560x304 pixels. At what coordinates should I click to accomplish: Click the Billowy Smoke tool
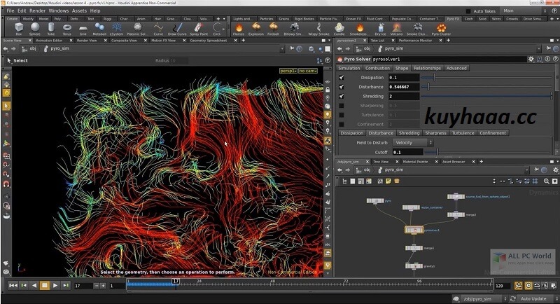click(x=293, y=29)
